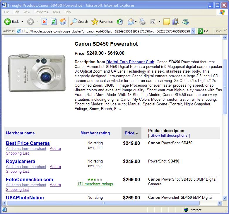The width and height of the screenshot is (229, 214).
Task: Stop page loading with the red X icon
Action: 44,22
